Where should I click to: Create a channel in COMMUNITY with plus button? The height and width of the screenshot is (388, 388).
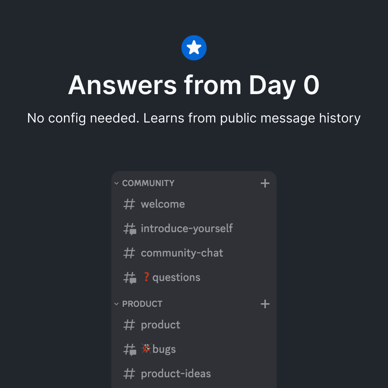click(x=265, y=183)
